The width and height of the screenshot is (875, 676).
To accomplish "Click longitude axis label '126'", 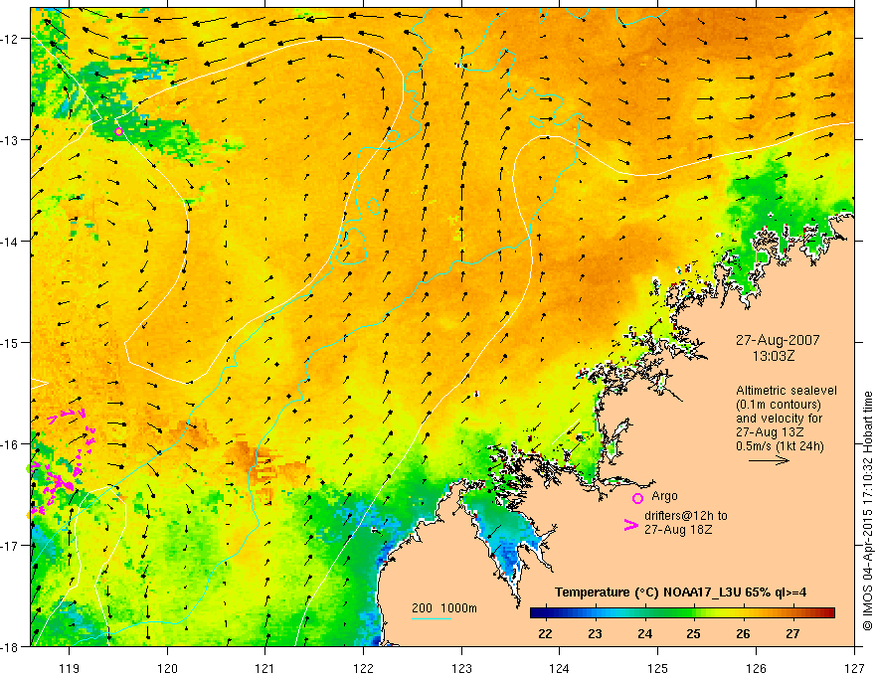I will point(756,668).
